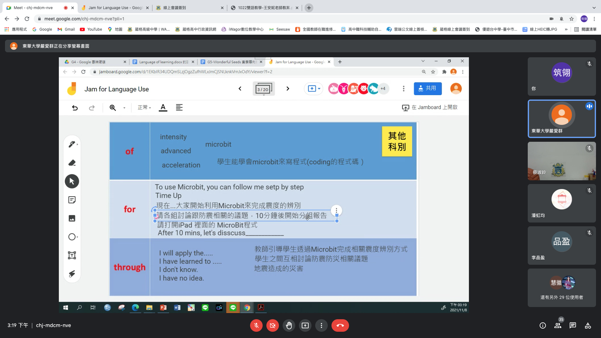Expand the zoom level dropdown arrow
The image size is (601, 338).
[124, 108]
